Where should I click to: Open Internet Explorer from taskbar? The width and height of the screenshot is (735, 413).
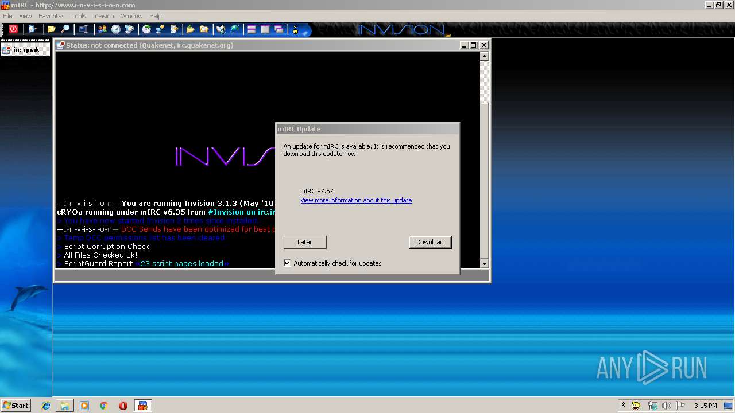46,406
